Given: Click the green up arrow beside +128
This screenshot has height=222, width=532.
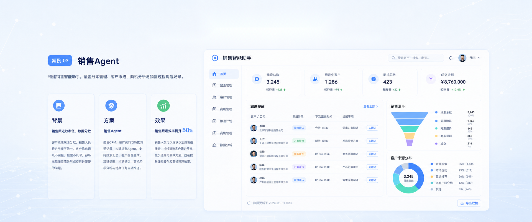Looking at the screenshot, I should coord(285,90).
